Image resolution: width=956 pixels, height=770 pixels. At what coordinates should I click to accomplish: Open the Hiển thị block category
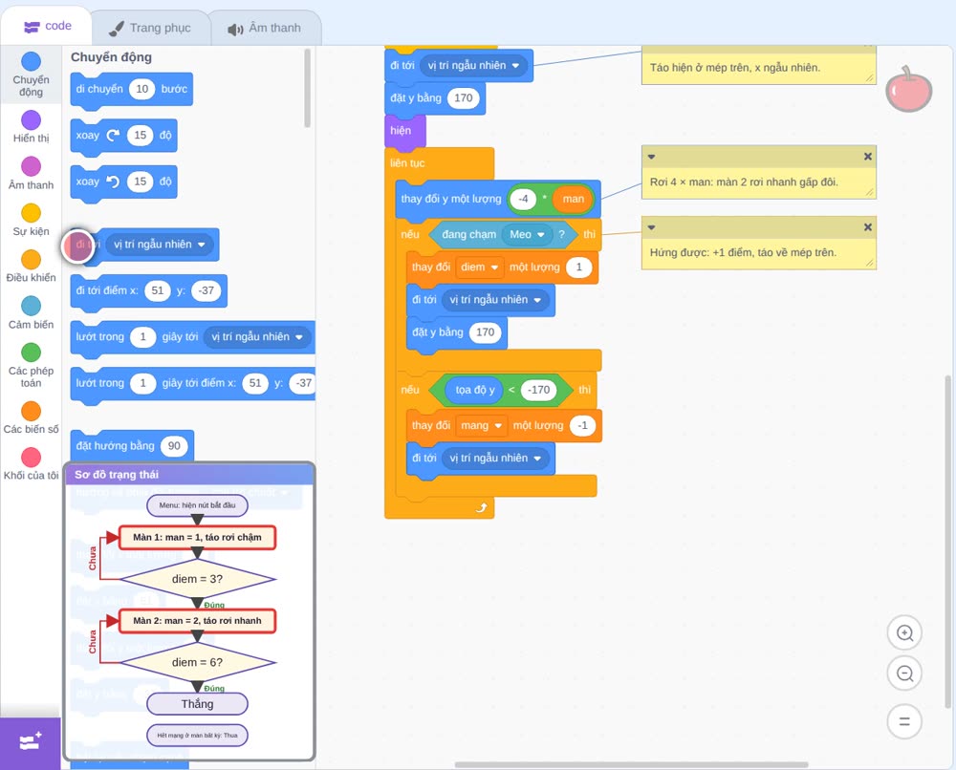(x=32, y=126)
